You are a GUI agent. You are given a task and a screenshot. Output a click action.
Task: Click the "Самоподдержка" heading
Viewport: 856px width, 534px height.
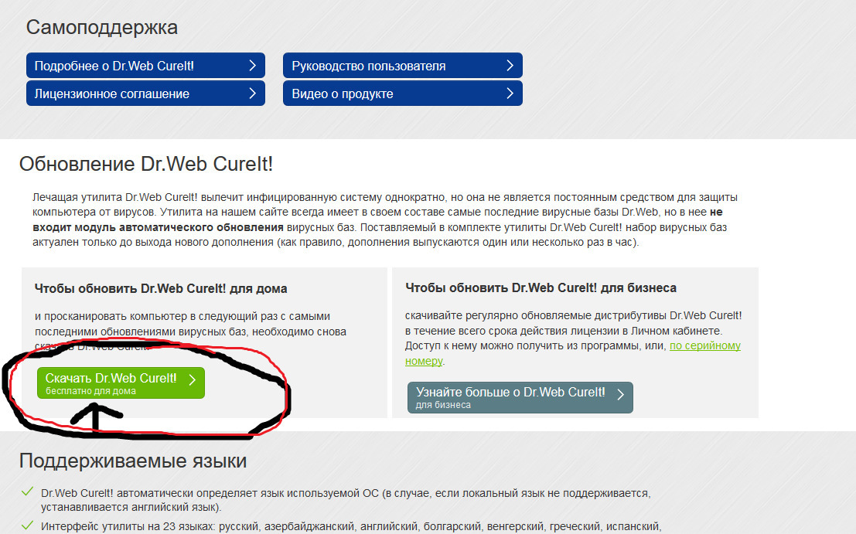click(x=102, y=27)
